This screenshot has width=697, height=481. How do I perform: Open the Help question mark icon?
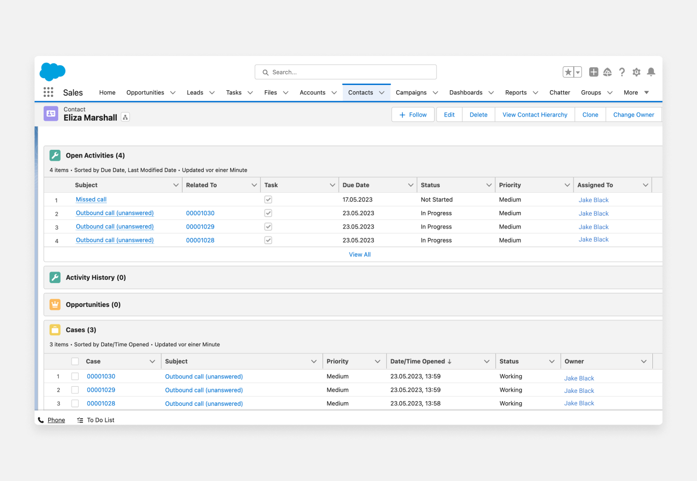click(622, 72)
